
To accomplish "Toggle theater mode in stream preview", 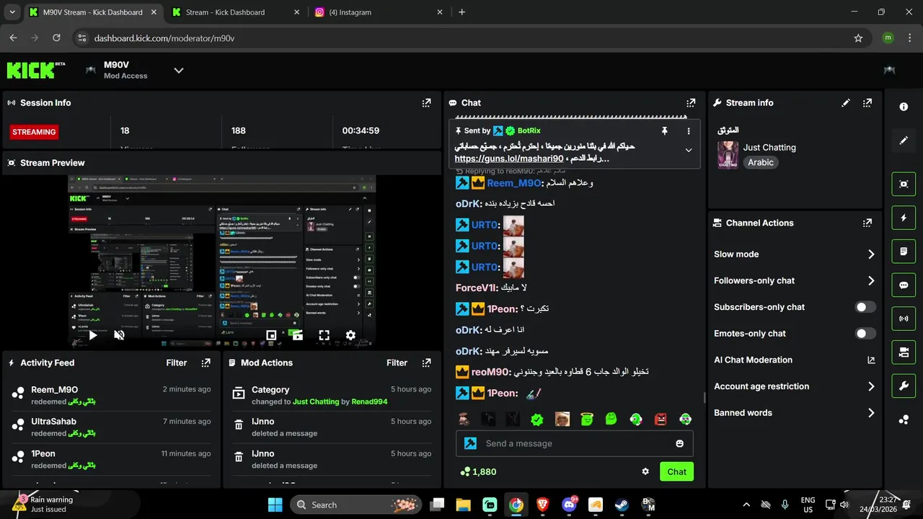I will coord(297,335).
